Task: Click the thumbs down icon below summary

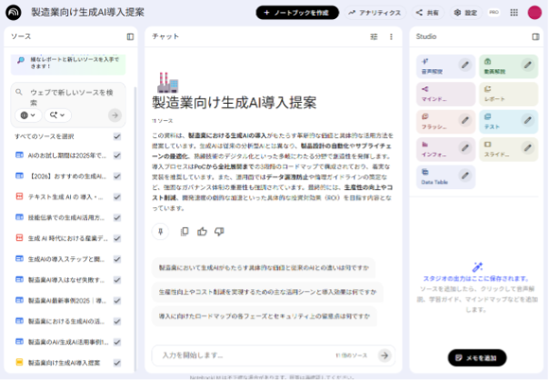Action: click(x=219, y=231)
